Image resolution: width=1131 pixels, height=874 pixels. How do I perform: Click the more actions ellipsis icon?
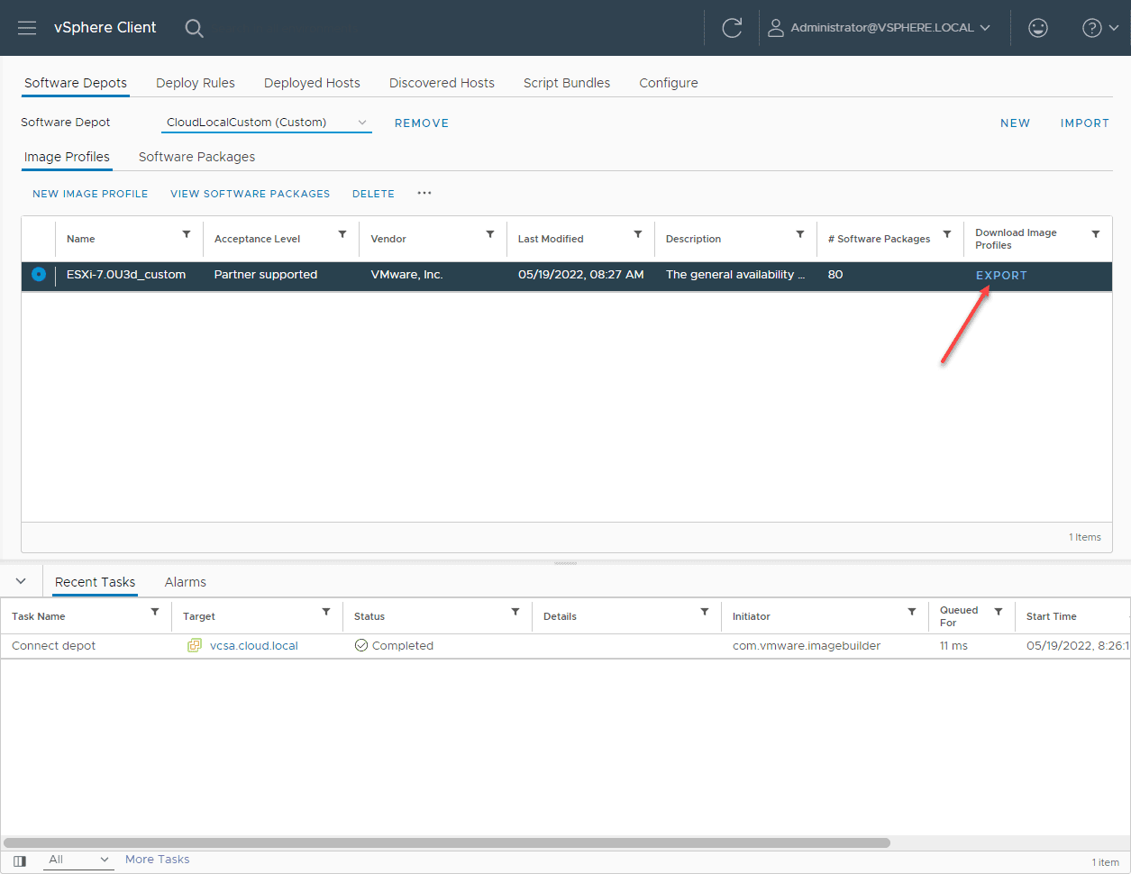tap(424, 193)
